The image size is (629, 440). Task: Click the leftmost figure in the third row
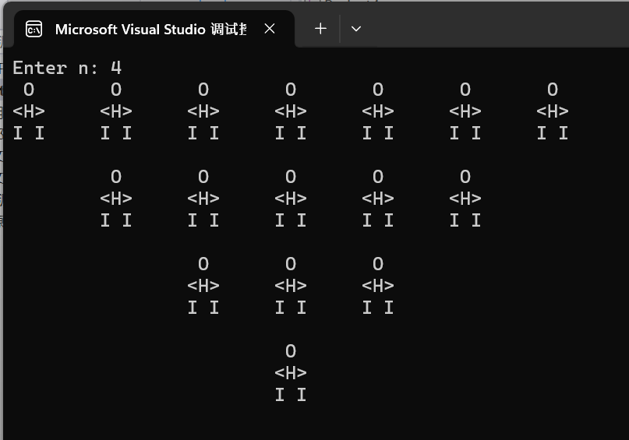[x=203, y=286]
